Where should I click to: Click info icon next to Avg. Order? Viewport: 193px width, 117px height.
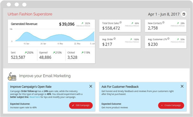114,39
